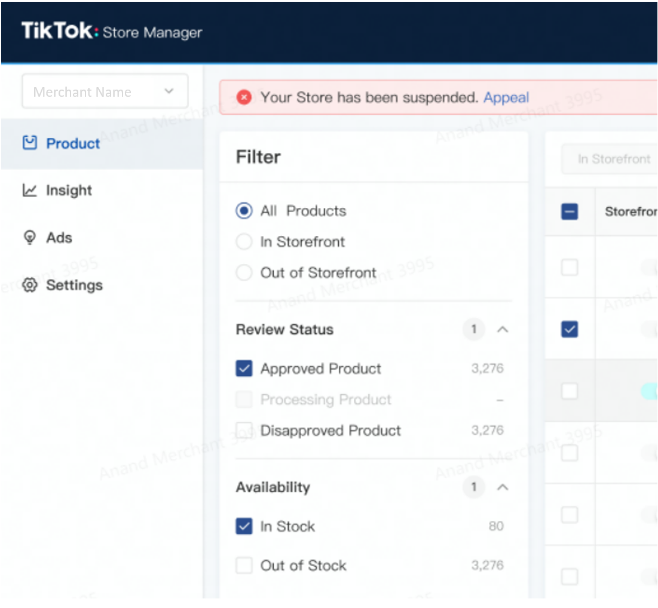Choose the Out of Storefront radio option

[244, 273]
